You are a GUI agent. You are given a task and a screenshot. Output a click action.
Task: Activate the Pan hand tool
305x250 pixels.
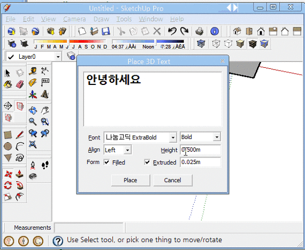[45, 111]
